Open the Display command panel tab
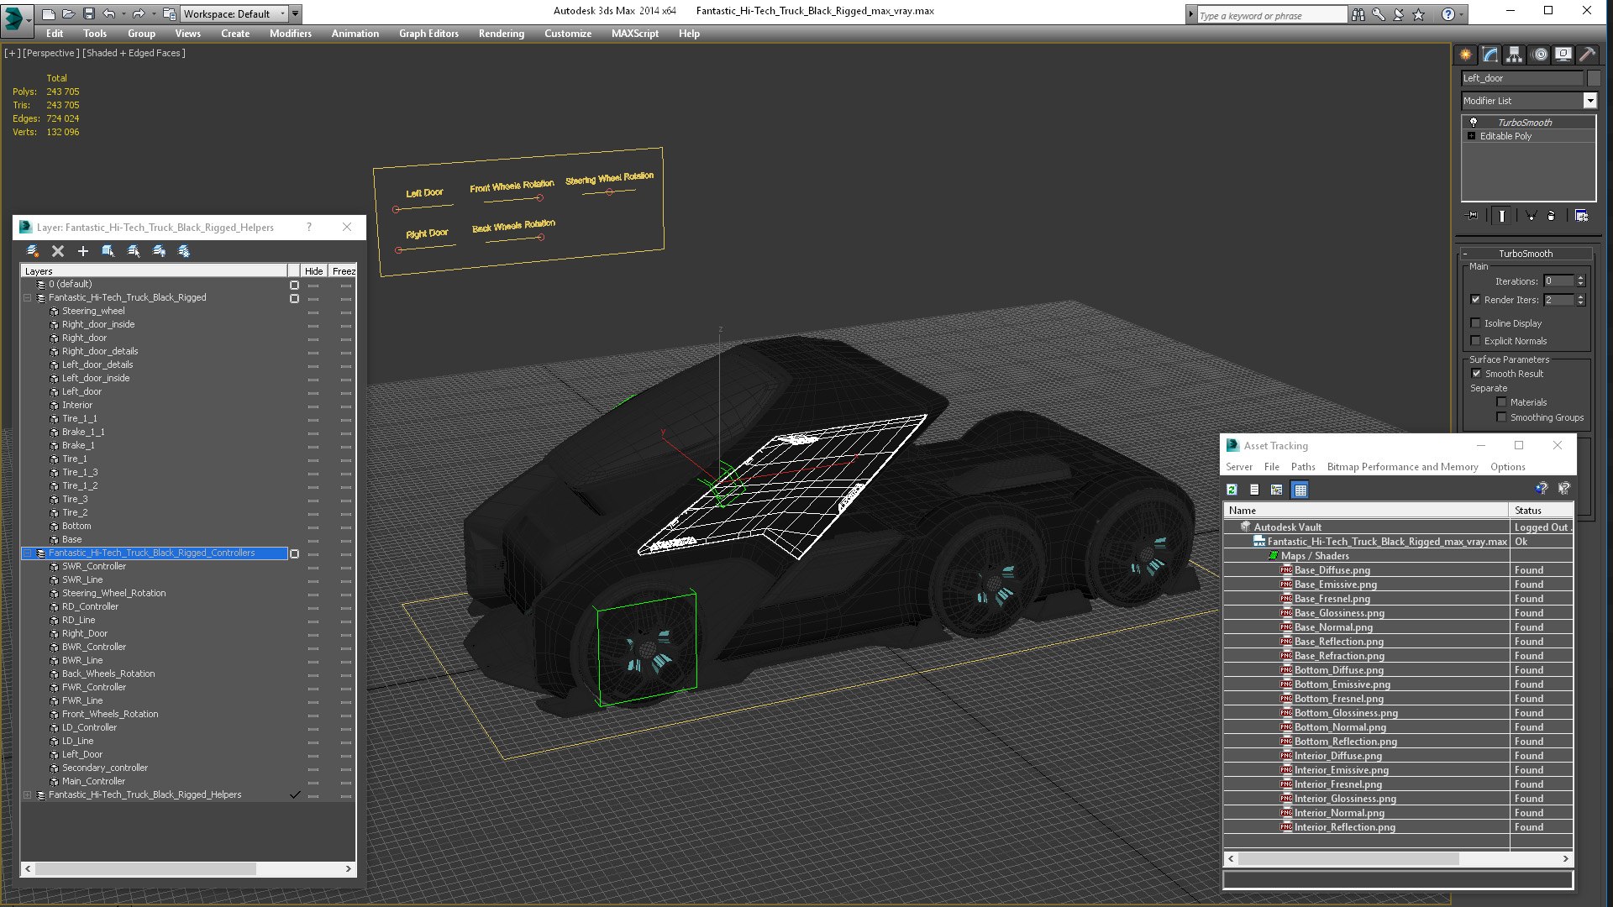The image size is (1613, 907). coord(1563,55)
